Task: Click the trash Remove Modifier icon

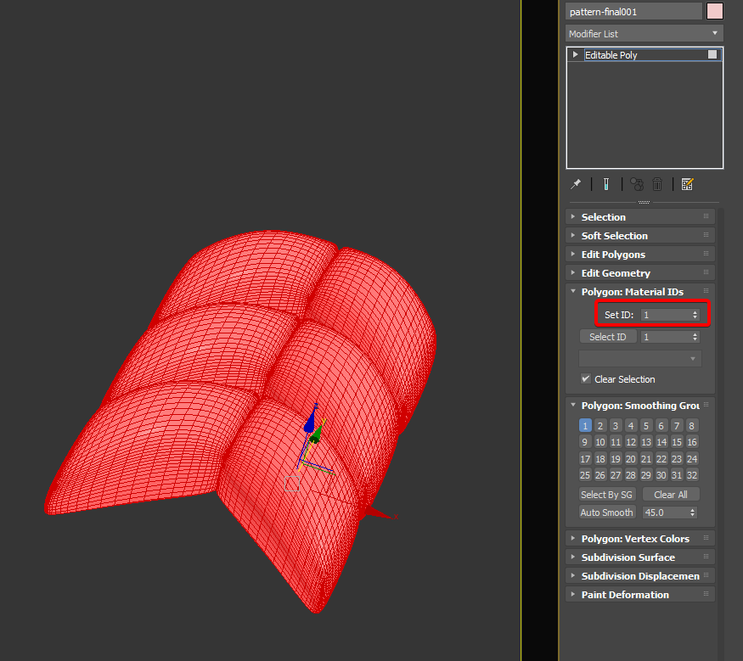Action: (657, 184)
